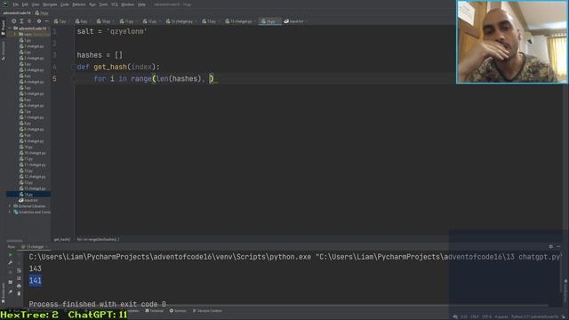Click the layout icon in Run panel sidebar

tap(10, 282)
